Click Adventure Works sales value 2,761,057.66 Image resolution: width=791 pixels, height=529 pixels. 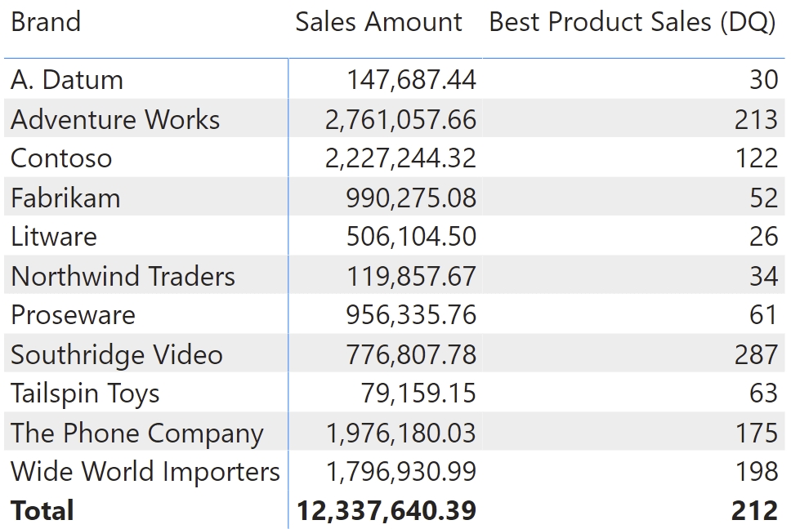[400, 120]
